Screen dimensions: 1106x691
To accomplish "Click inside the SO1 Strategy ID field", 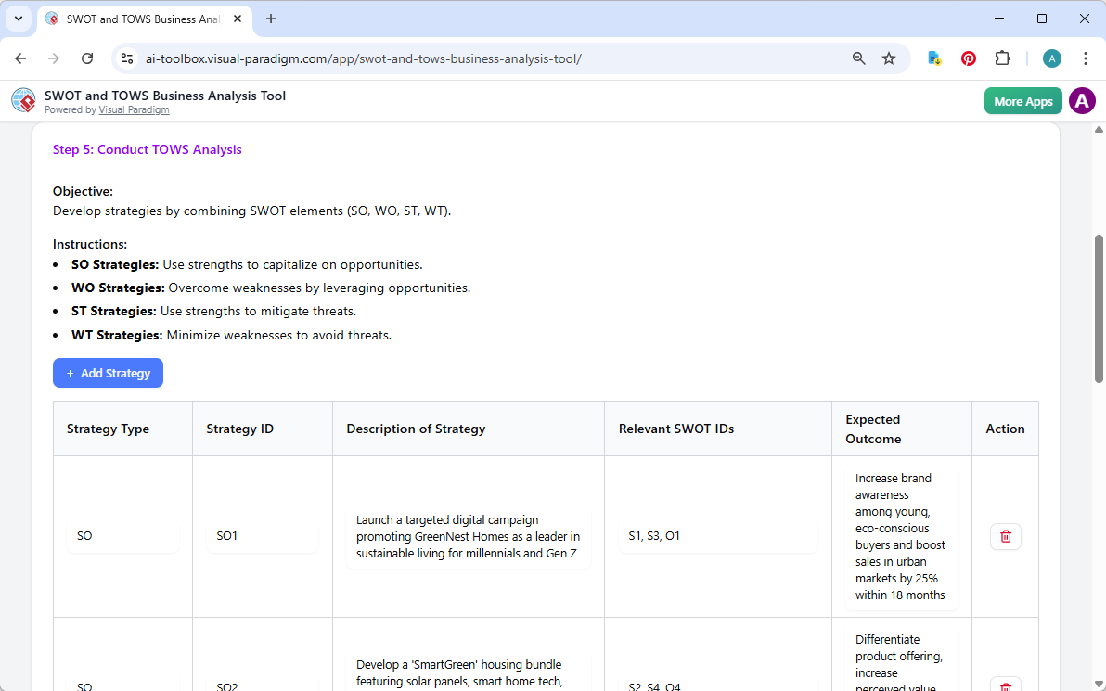I will click(262, 536).
